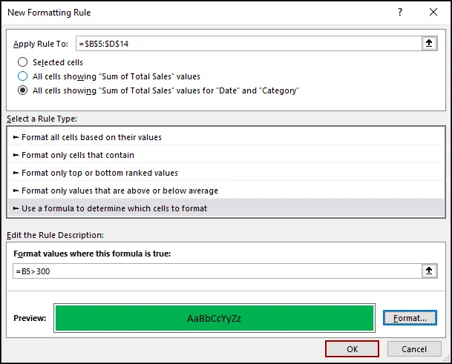
Task: Select 'Format only values that are above or below average'
Action: point(226,191)
